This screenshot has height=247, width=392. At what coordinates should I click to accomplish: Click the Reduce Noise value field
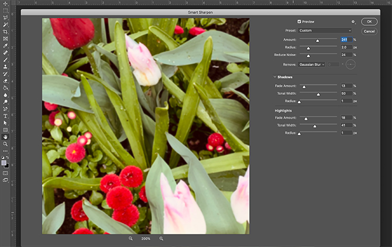[346, 55]
